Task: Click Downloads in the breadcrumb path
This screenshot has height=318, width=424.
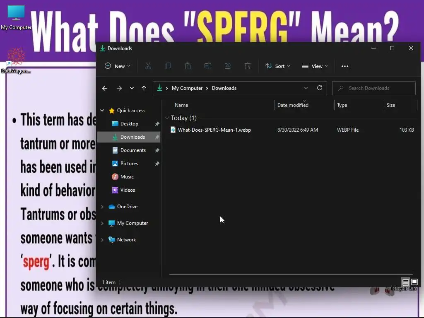Action: click(224, 88)
